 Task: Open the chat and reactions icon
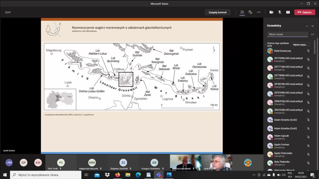(x=250, y=12)
